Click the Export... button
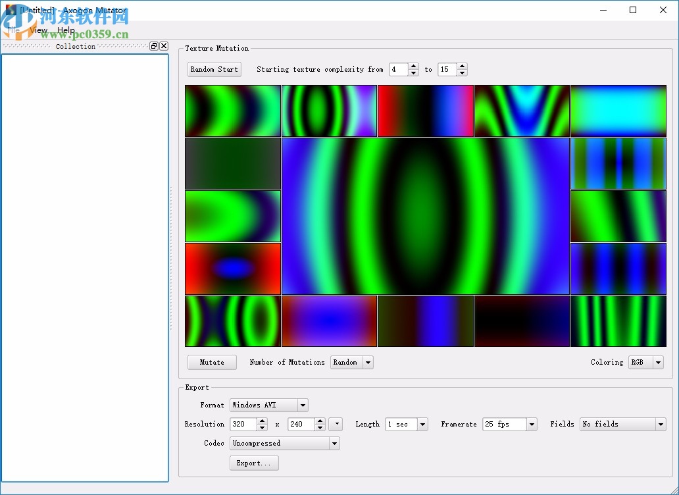The height and width of the screenshot is (495, 679). [254, 463]
